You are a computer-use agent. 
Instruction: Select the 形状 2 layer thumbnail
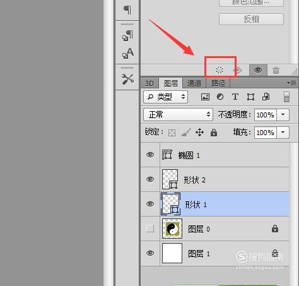pos(170,179)
